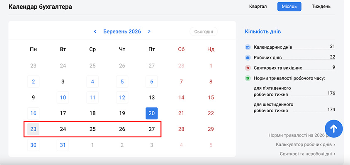Switch to the Квартал view
This screenshot has height=165, width=350.
(x=258, y=7)
